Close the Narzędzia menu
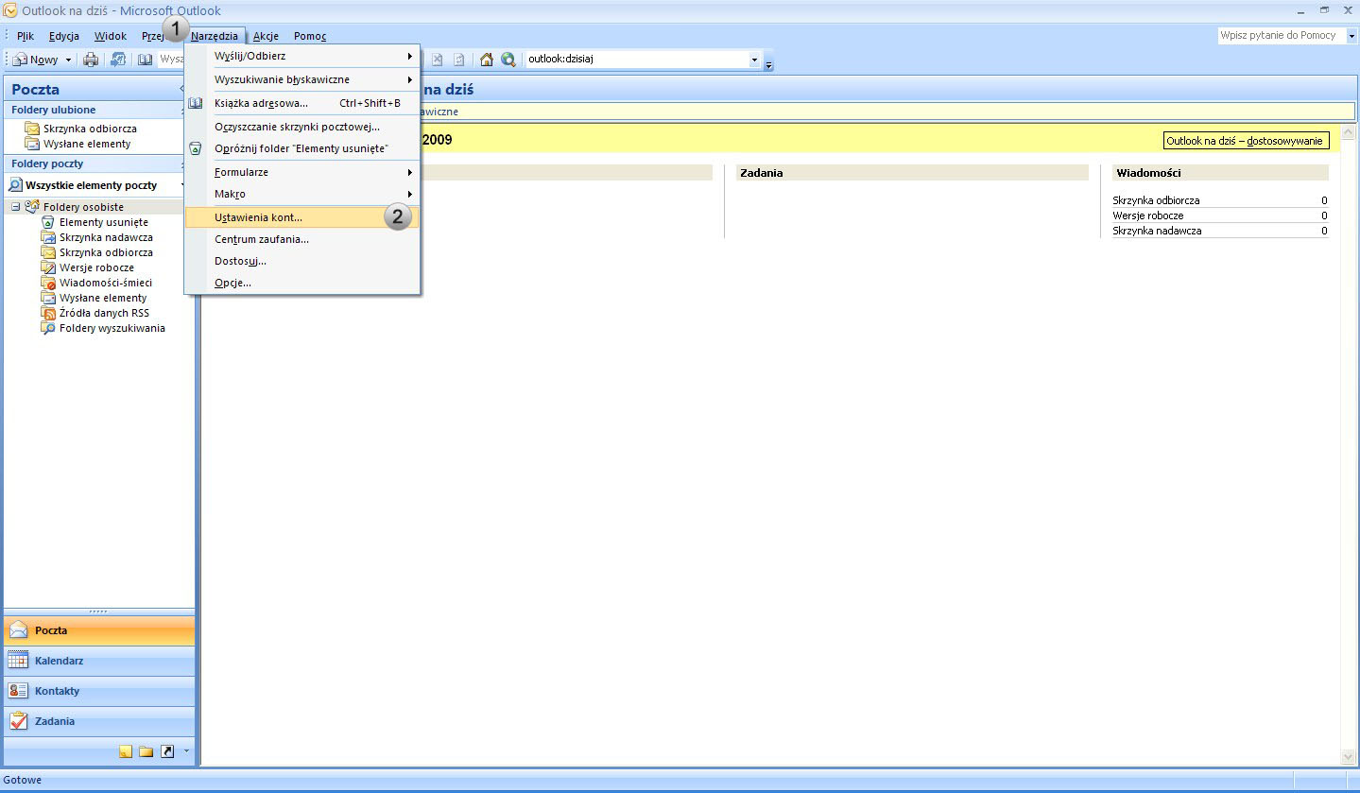Screen dimensions: 1360x793 215,36
